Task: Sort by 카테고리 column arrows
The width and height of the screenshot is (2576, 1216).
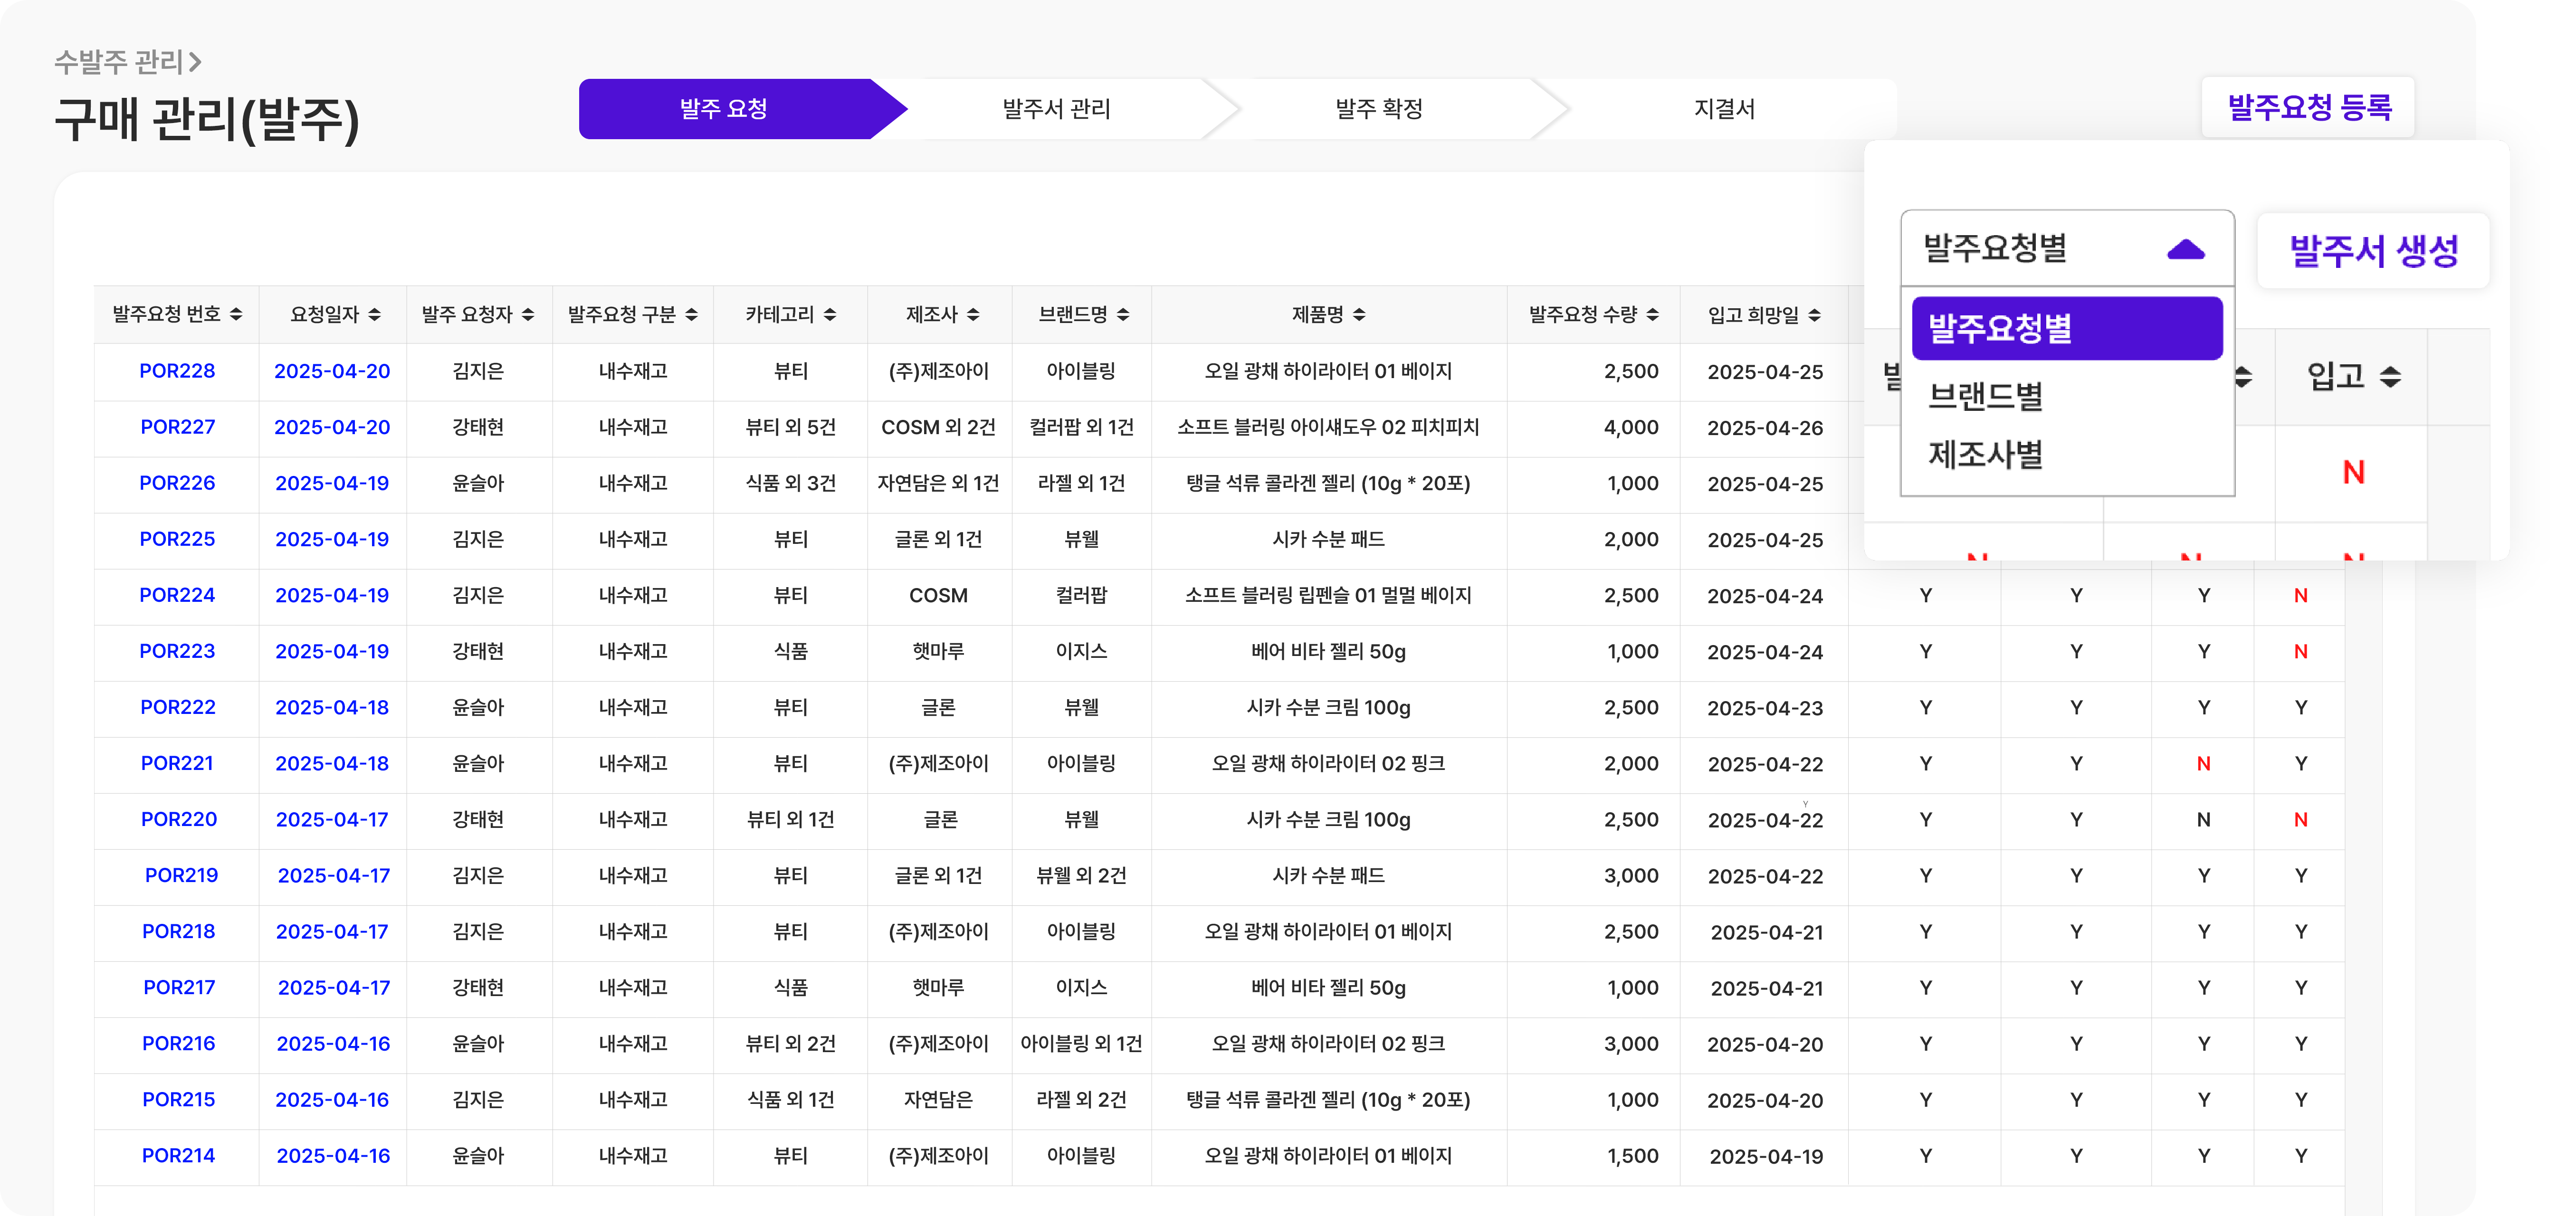Action: coord(830,315)
